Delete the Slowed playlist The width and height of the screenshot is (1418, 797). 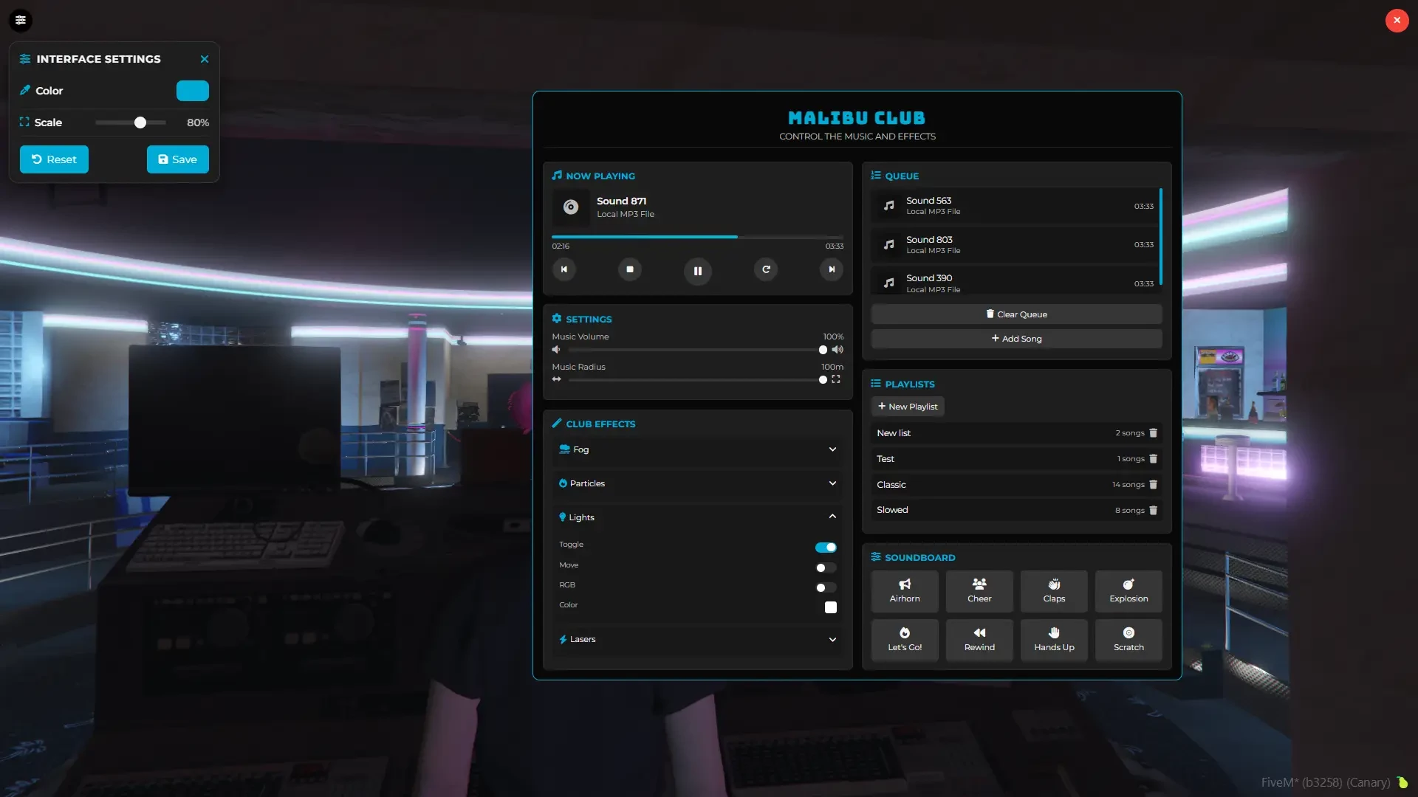1154,510
